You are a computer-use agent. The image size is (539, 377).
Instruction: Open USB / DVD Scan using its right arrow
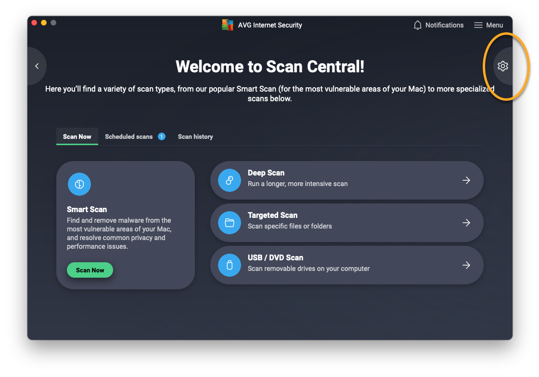[x=466, y=265]
